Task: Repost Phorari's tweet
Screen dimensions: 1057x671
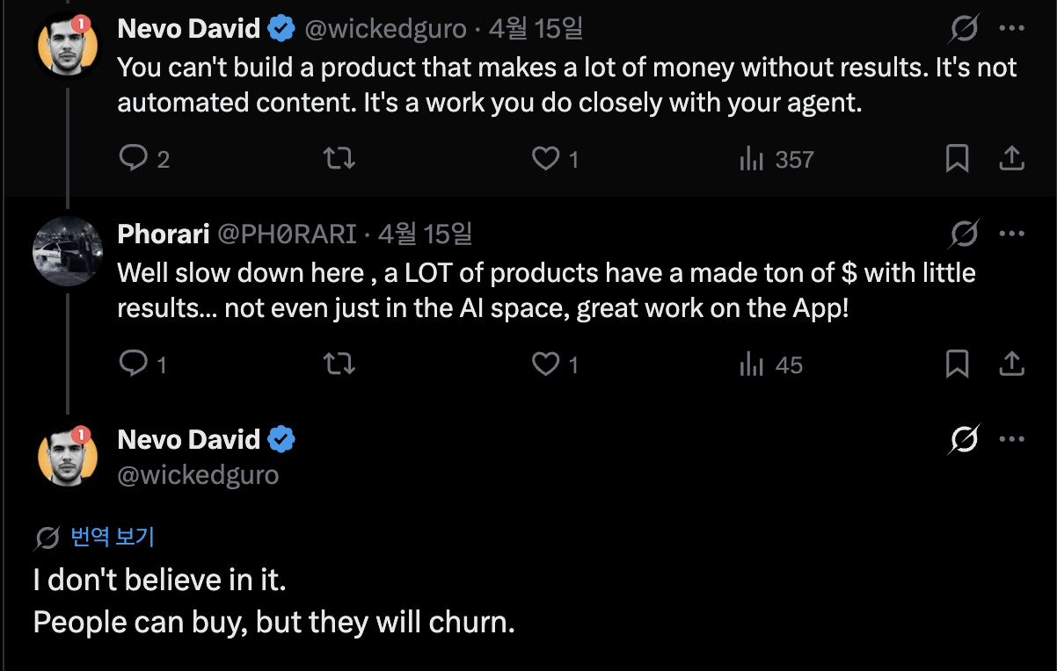Action: [x=339, y=364]
